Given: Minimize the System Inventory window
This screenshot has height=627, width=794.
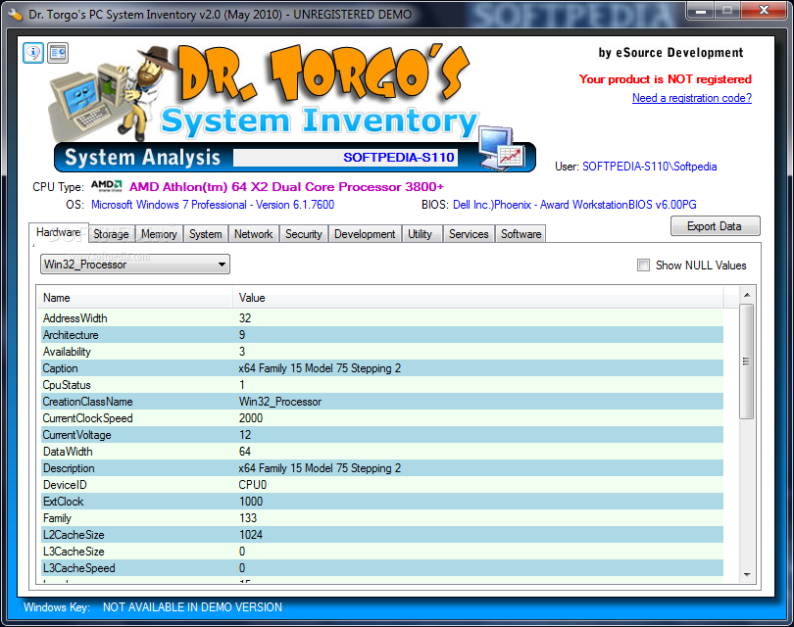Looking at the screenshot, I should pyautogui.click(x=701, y=10).
